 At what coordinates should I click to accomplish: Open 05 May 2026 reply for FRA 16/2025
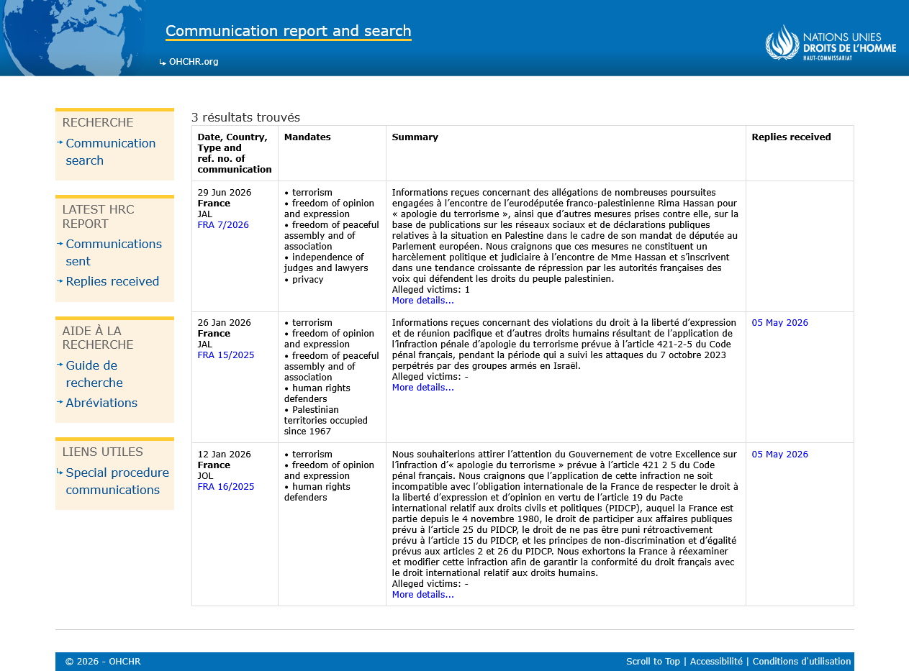(779, 455)
